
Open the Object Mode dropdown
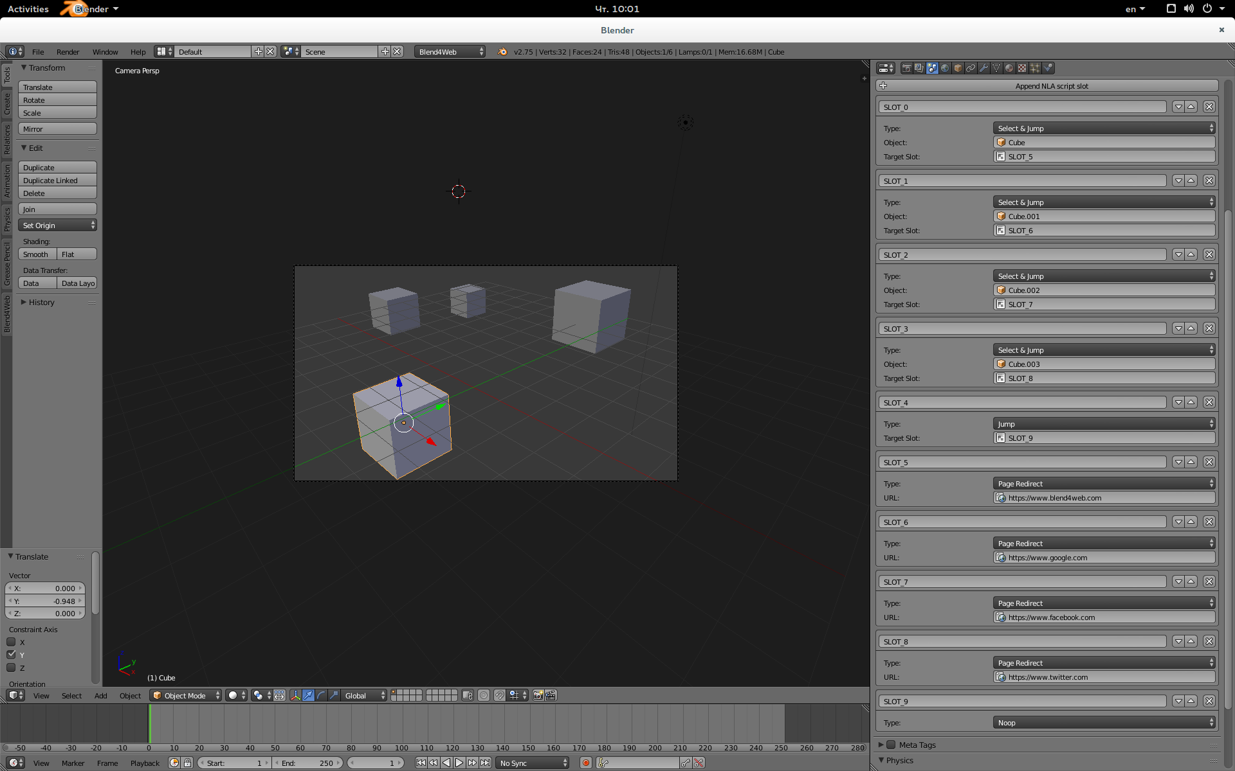[186, 695]
